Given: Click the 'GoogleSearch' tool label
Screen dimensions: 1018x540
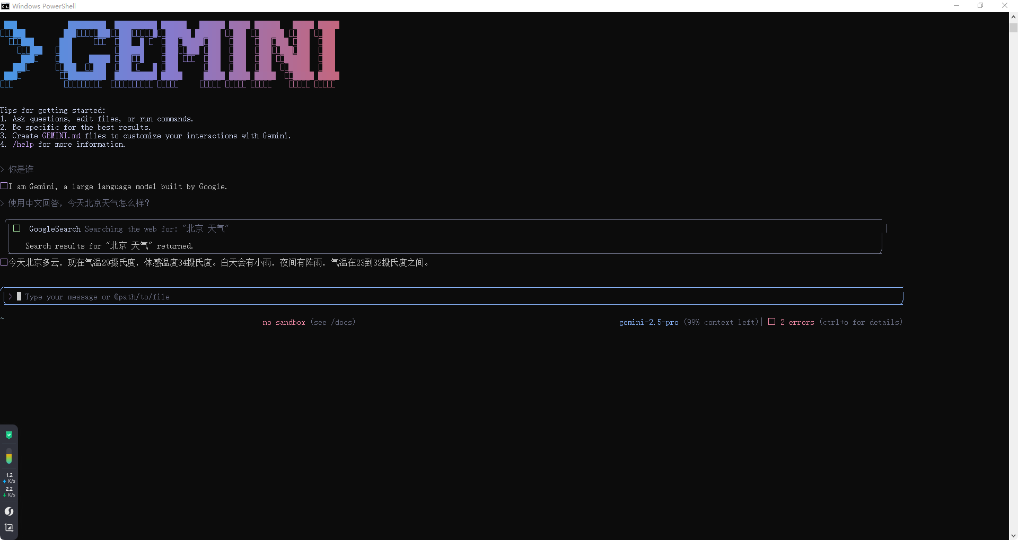Looking at the screenshot, I should [55, 229].
